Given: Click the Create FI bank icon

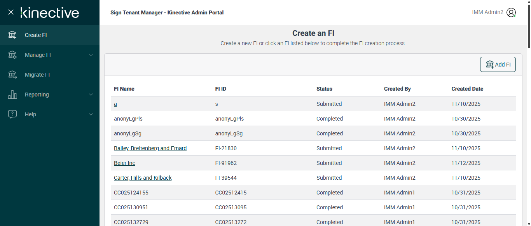Looking at the screenshot, I should (x=12, y=35).
